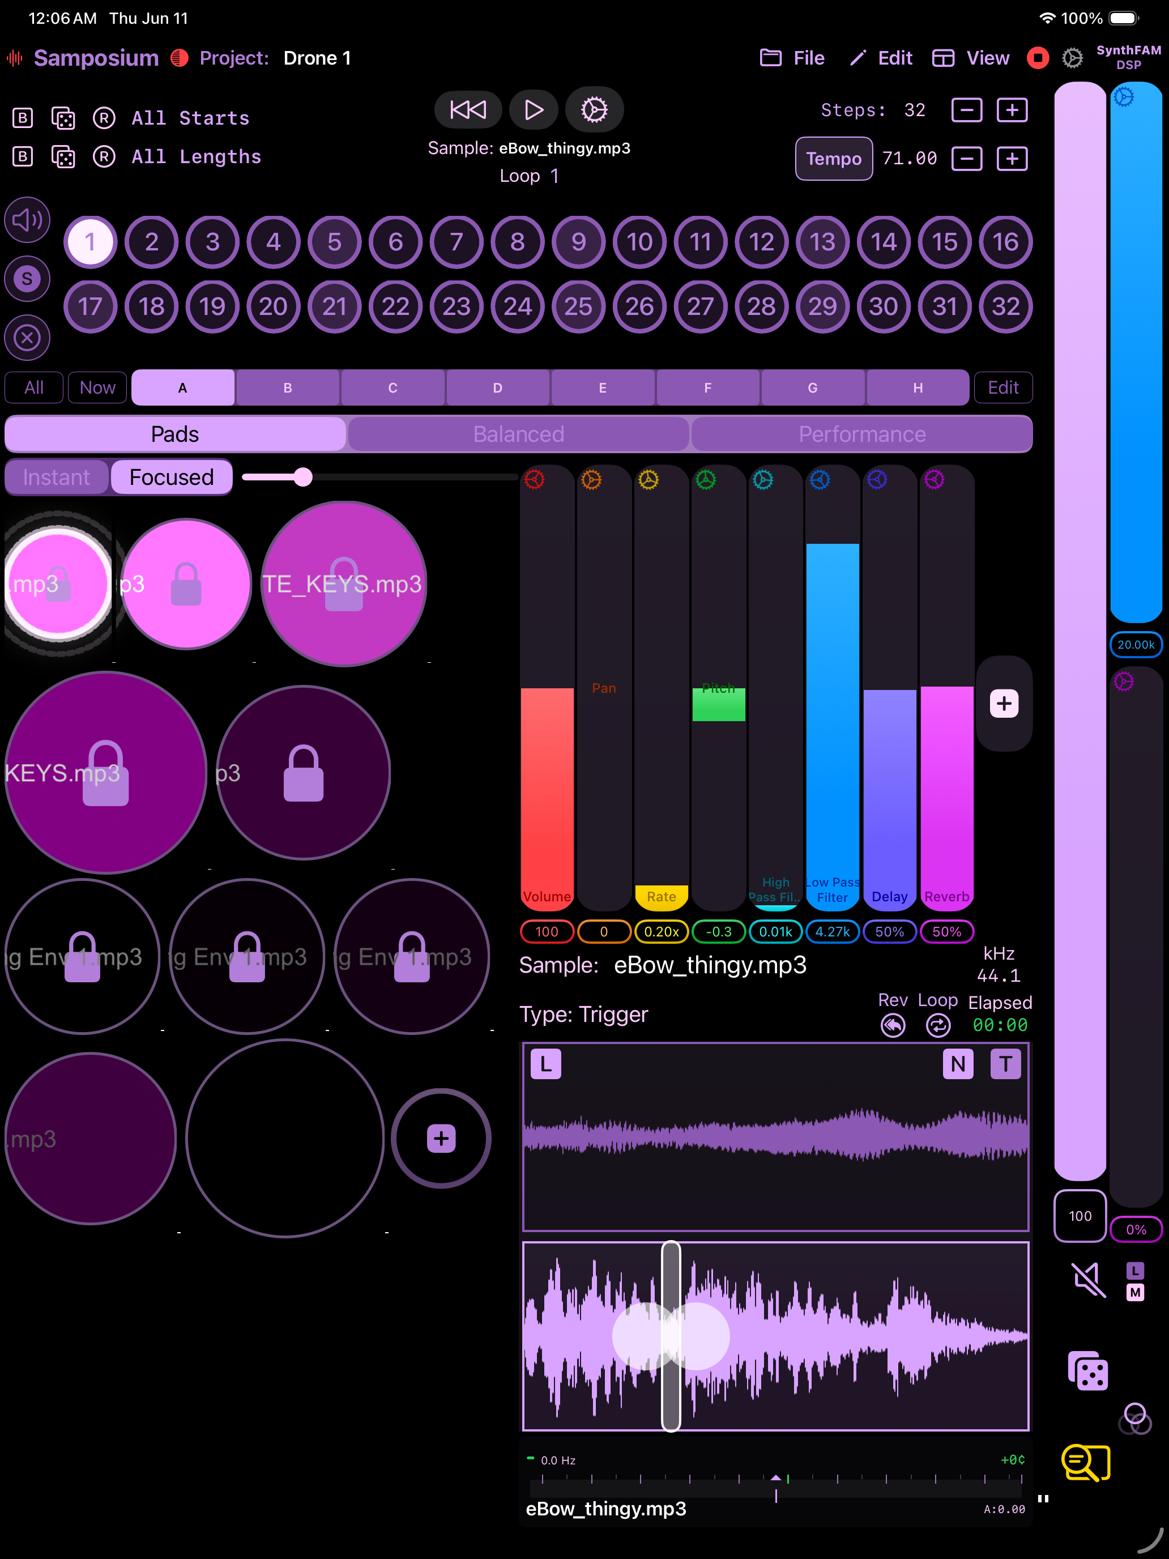This screenshot has height=1559, width=1169.
Task: Select the TE_KEYS.mp3 pad
Action: [x=343, y=583]
